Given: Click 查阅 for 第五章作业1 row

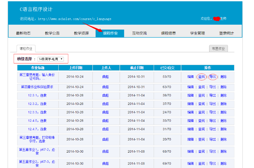Looking at the screenshot, I should [x=202, y=151].
